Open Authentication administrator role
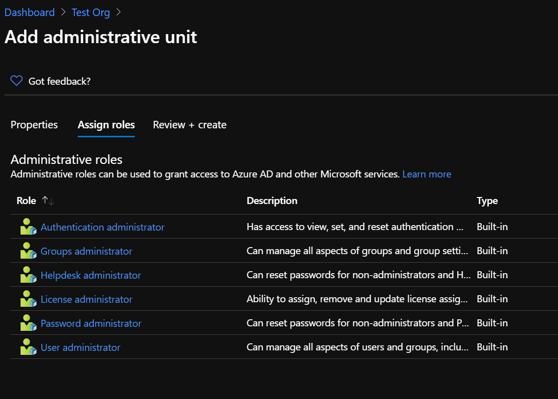The image size is (558, 399). click(x=102, y=227)
